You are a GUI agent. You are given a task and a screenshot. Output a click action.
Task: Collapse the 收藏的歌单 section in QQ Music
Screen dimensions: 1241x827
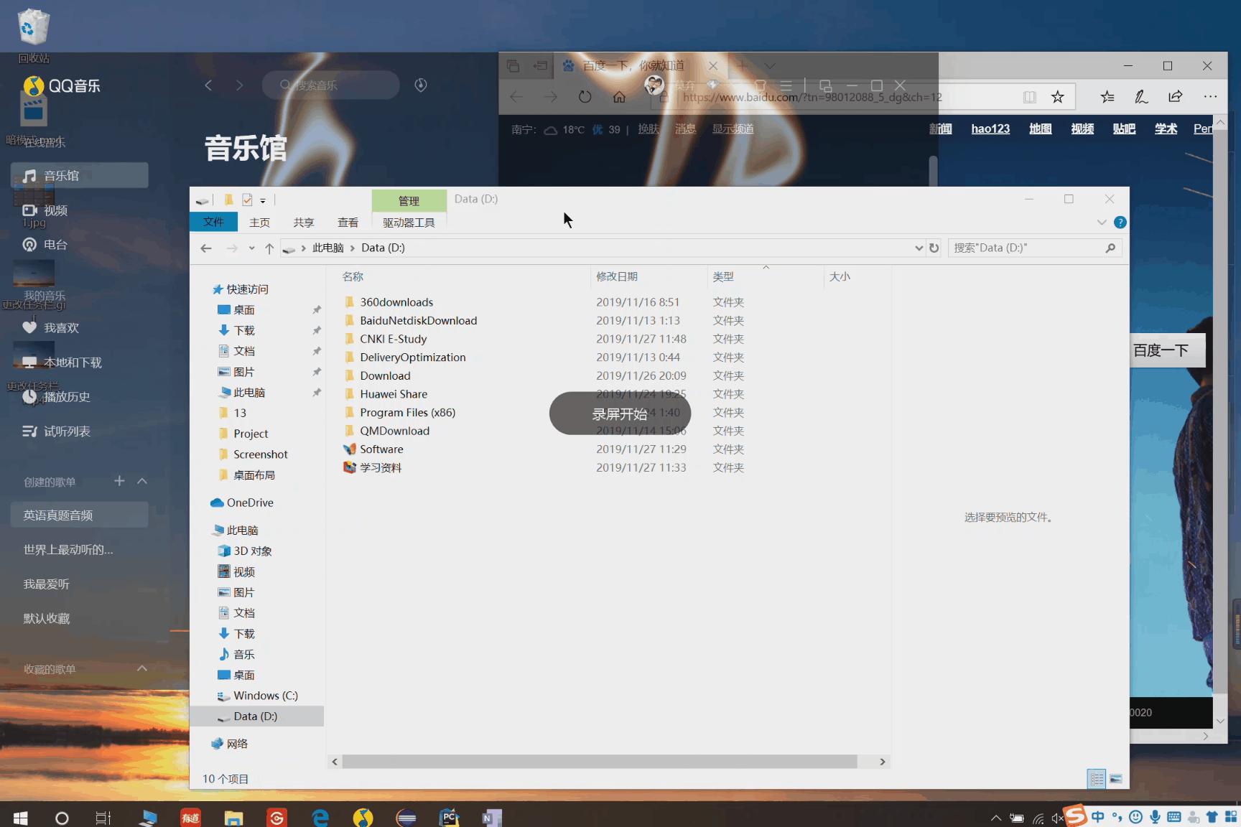(141, 668)
